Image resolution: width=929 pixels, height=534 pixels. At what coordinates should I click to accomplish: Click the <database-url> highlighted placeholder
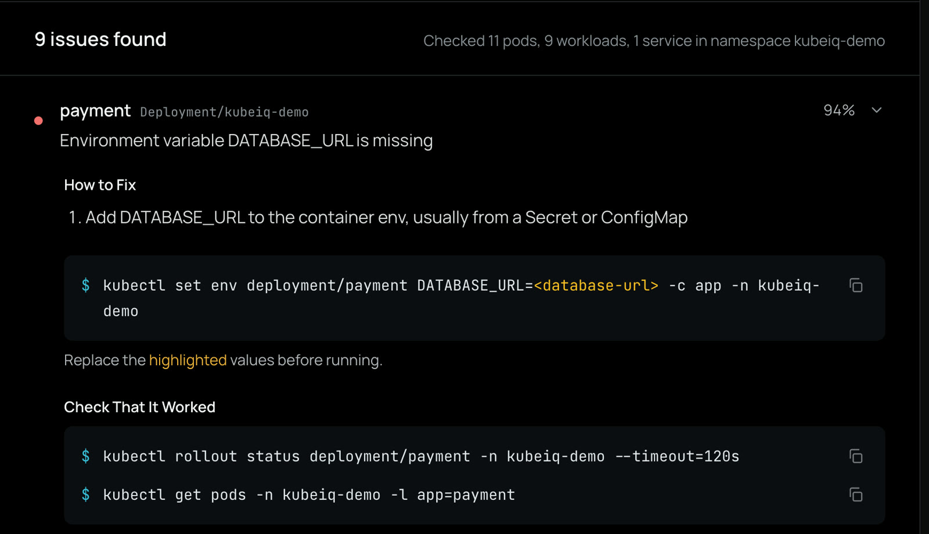tap(596, 286)
